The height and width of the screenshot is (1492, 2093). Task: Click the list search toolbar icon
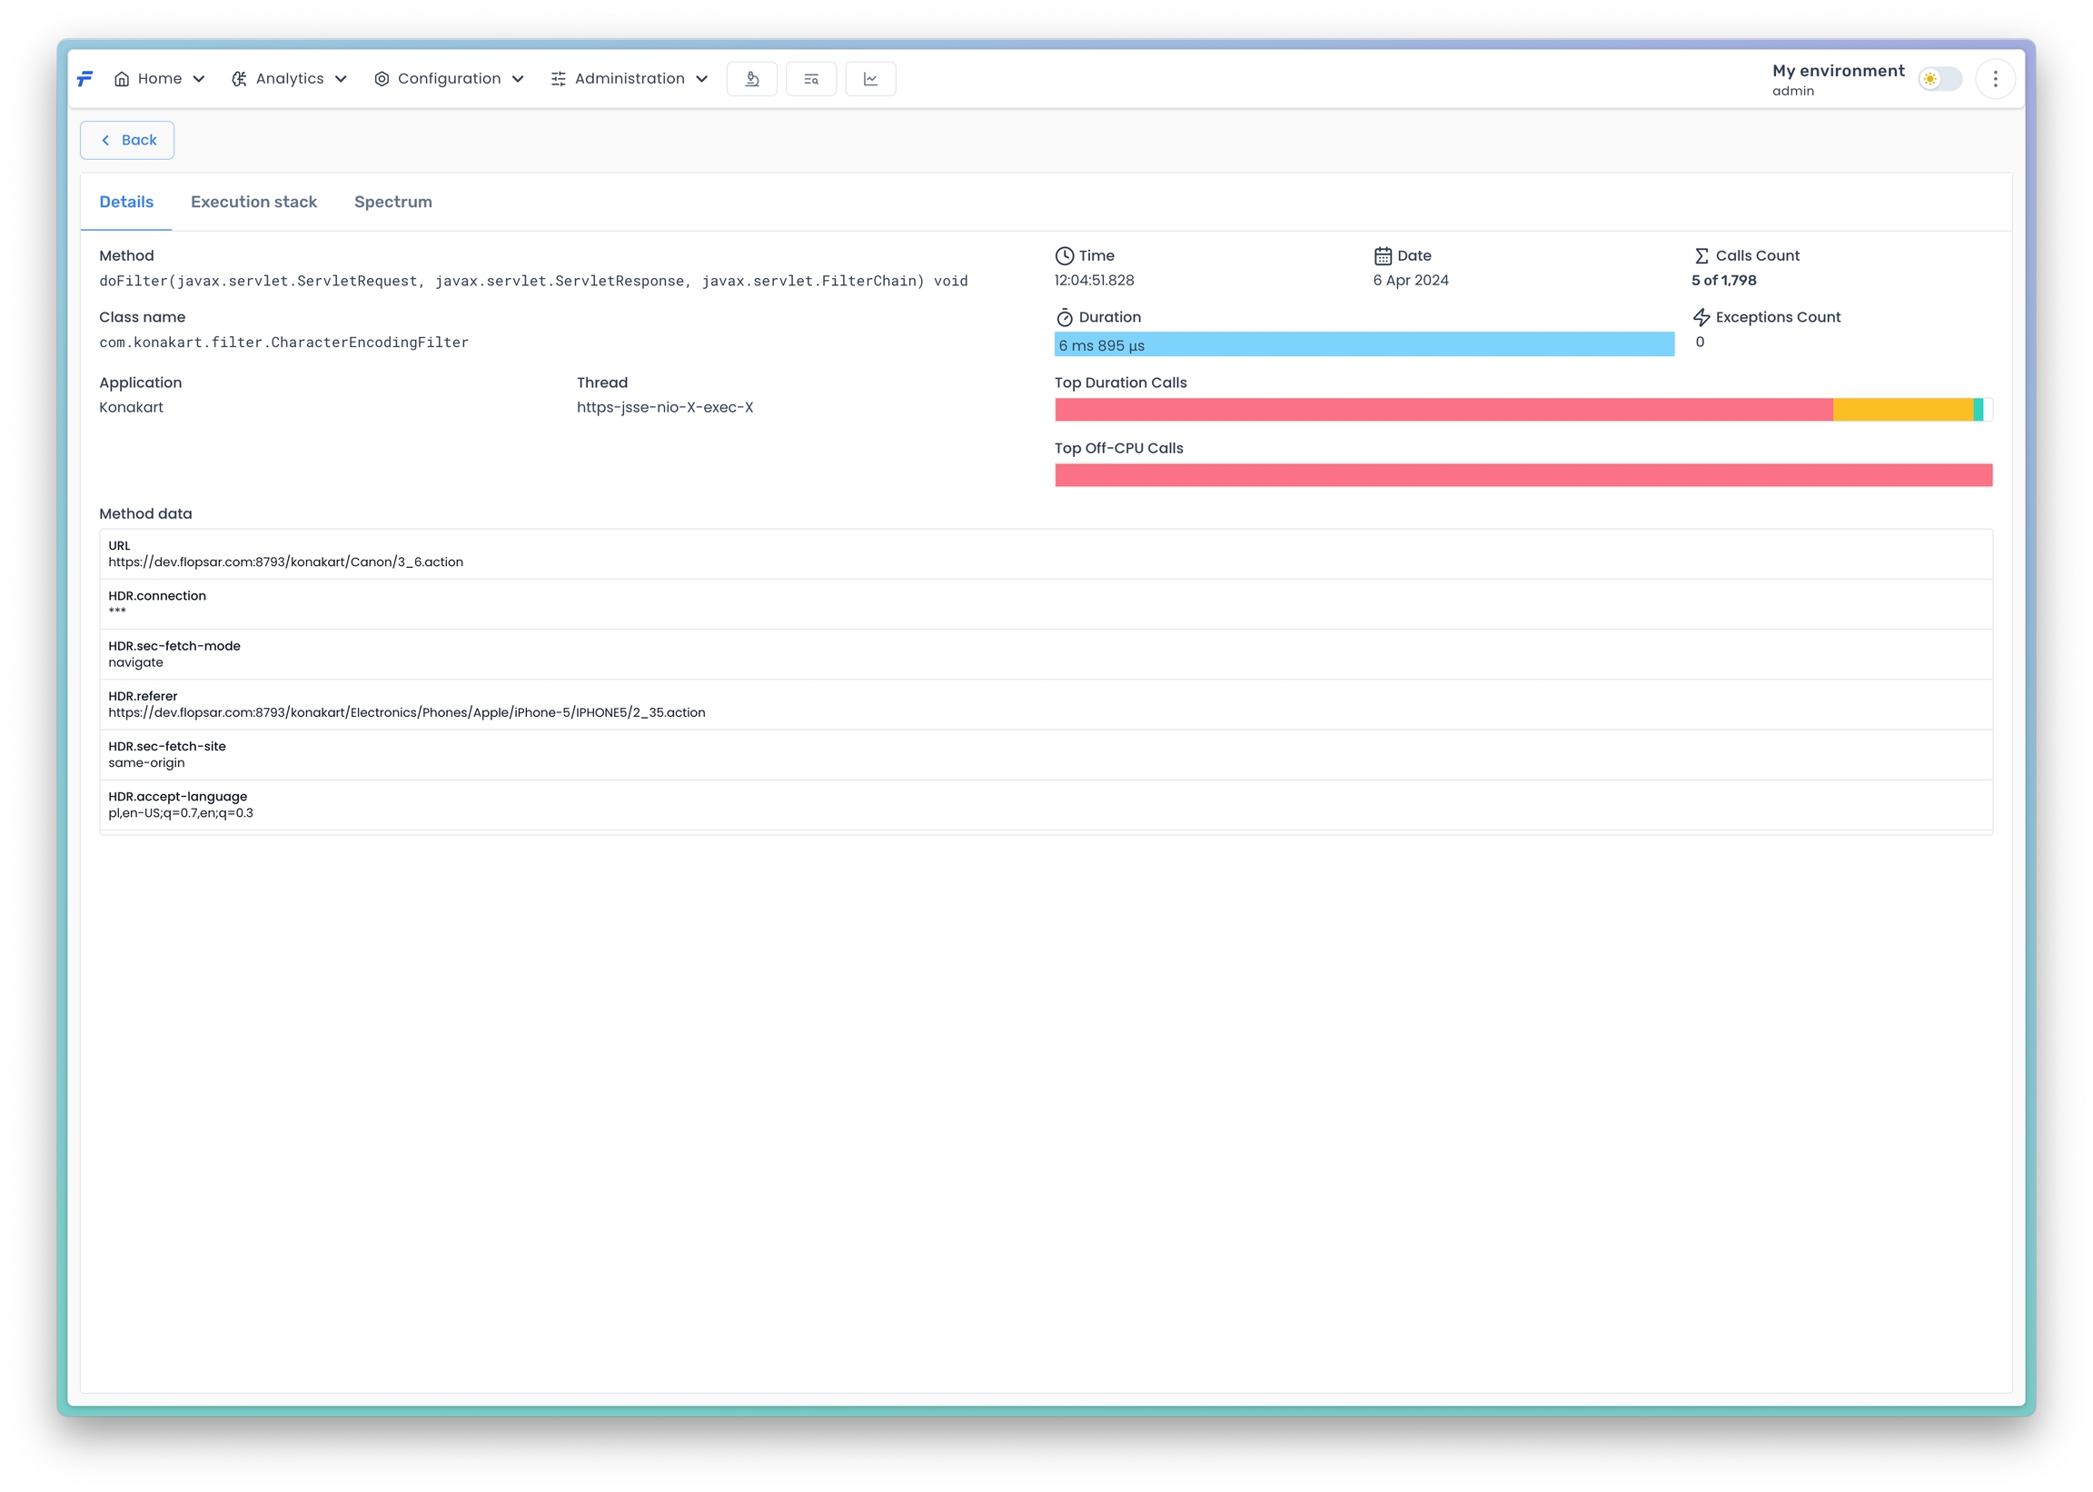click(811, 79)
